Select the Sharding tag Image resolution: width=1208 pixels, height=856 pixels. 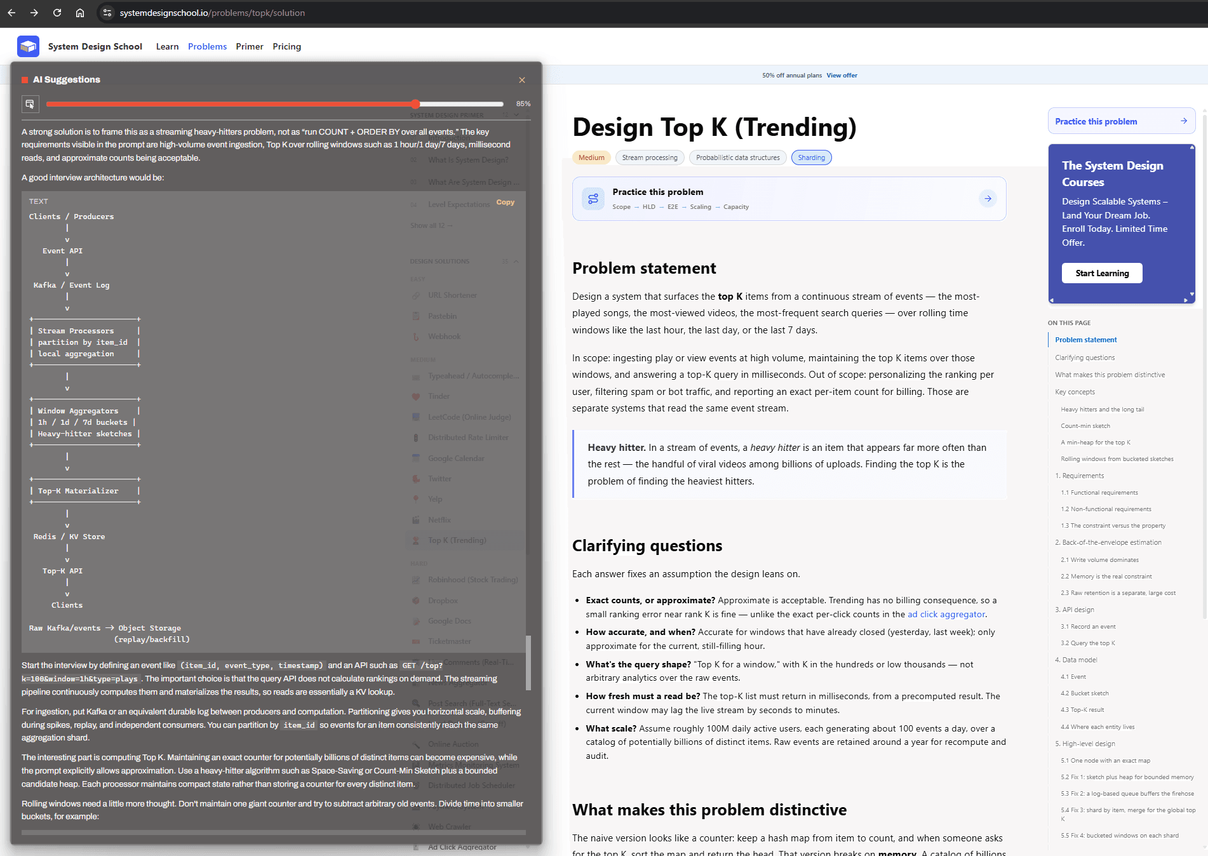pyautogui.click(x=812, y=157)
